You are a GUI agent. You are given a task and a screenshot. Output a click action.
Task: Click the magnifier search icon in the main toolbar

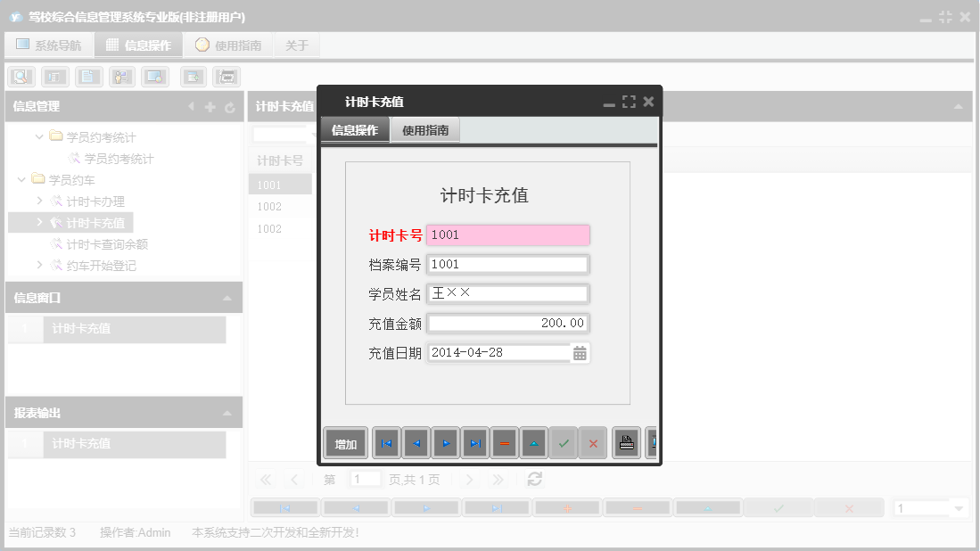[x=21, y=77]
